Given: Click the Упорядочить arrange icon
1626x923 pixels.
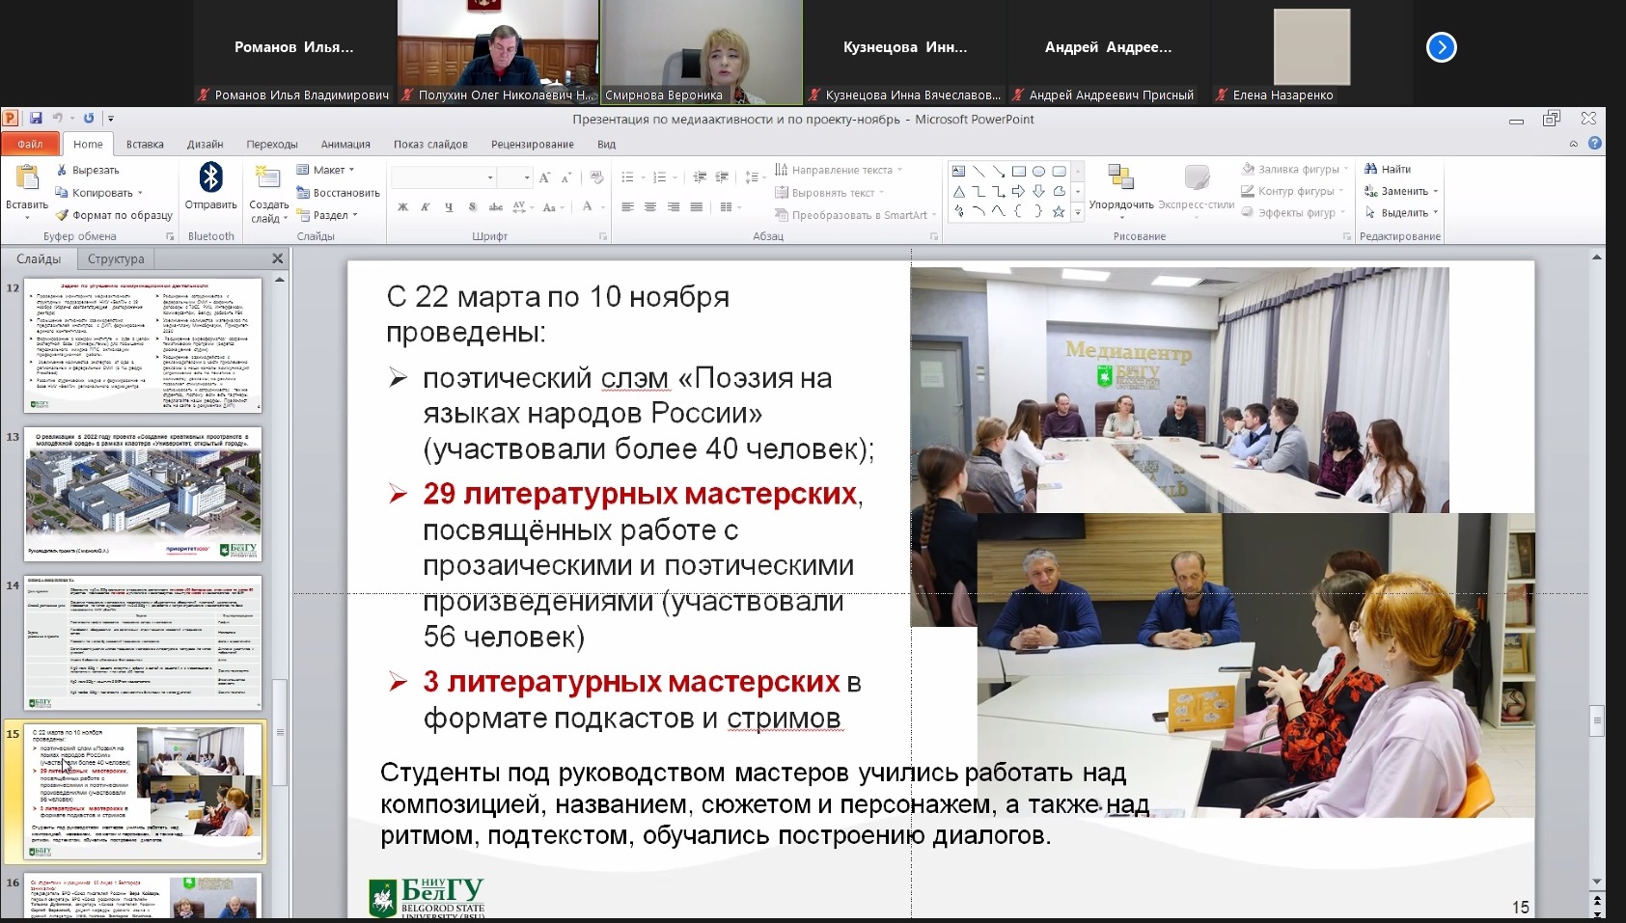Looking at the screenshot, I should 1120,178.
